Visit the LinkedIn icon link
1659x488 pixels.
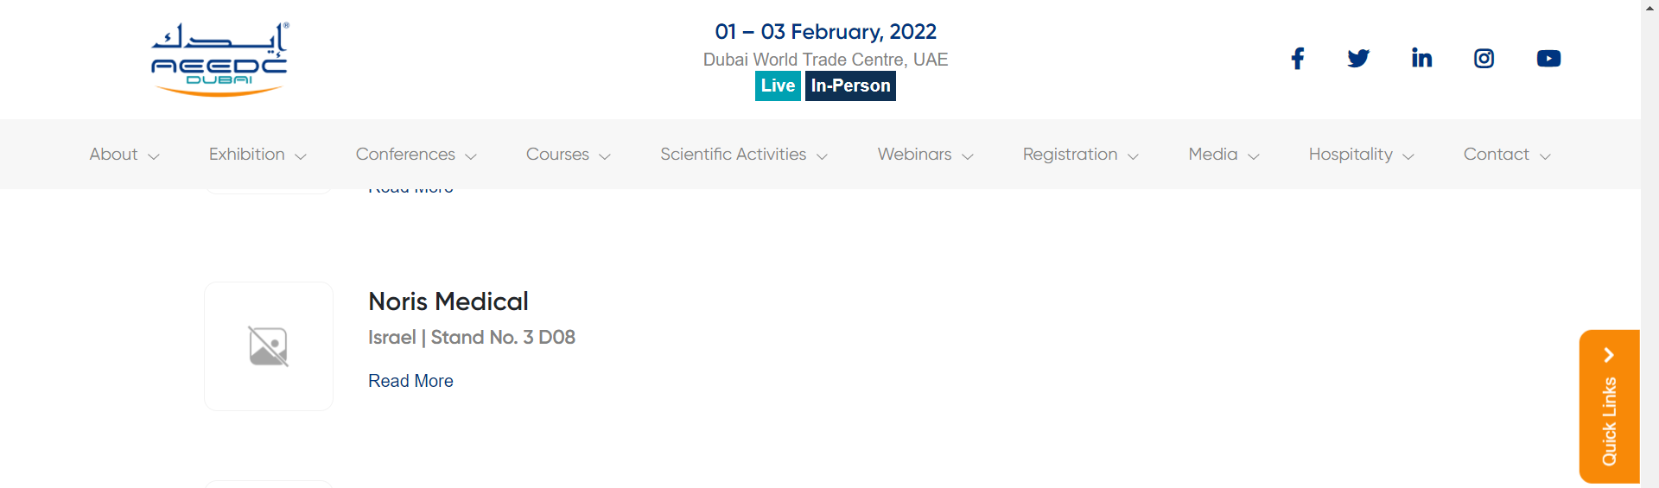1421,58
